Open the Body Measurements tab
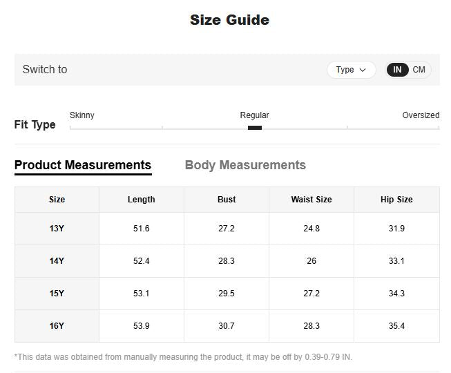This screenshot has height=373, width=451. click(245, 165)
